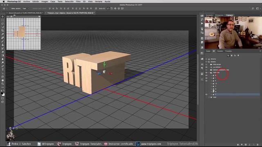
Task: Hide the highlighted T mesh via eye icon
Action: coord(206,94)
